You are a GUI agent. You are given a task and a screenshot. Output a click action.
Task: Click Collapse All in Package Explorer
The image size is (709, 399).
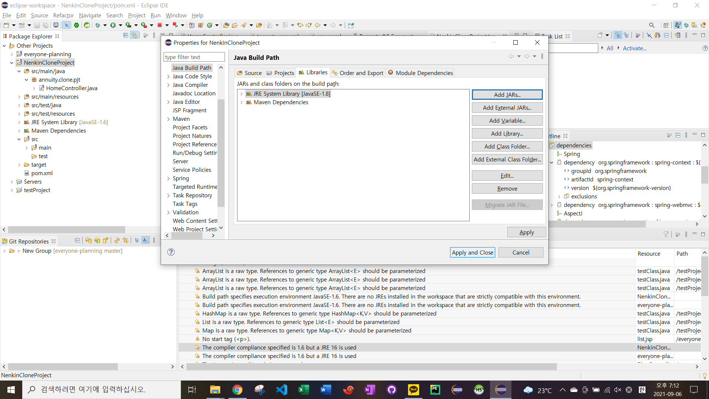(126, 35)
